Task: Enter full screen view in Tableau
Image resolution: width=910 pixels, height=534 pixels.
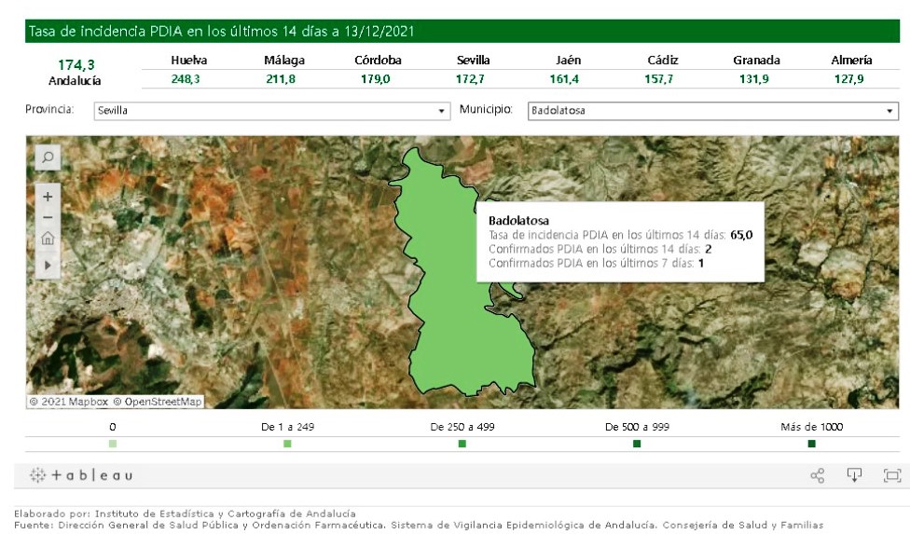Action: click(891, 476)
